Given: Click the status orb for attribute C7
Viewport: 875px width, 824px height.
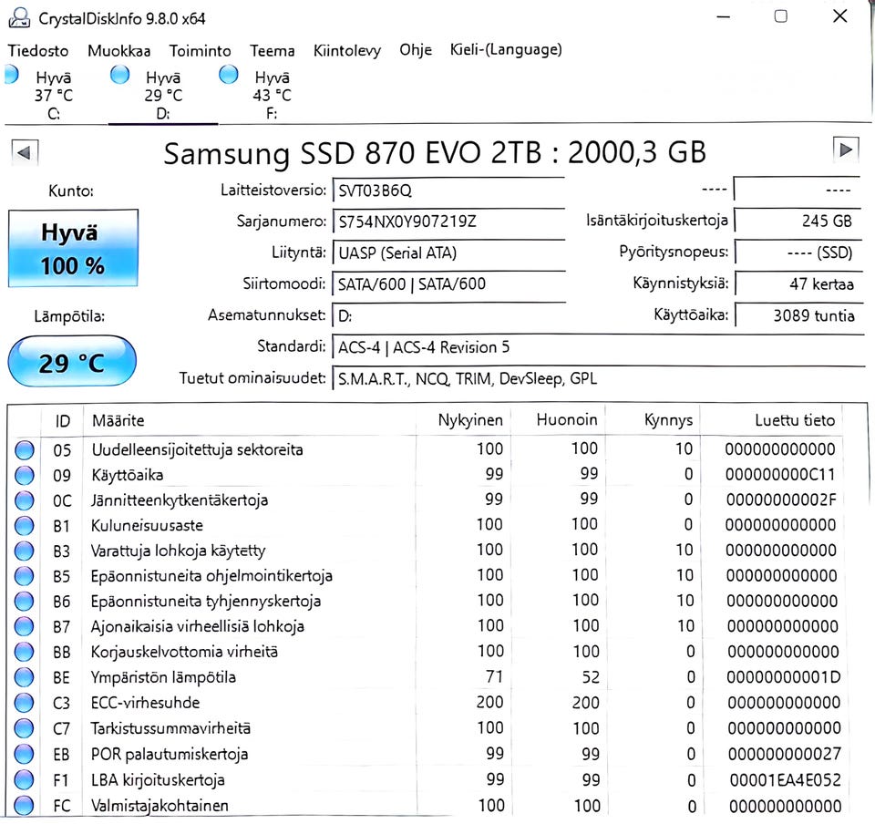Looking at the screenshot, I should coord(24,728).
